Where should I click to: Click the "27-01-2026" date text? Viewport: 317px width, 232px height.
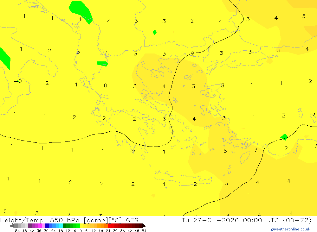[x=216, y=220]
